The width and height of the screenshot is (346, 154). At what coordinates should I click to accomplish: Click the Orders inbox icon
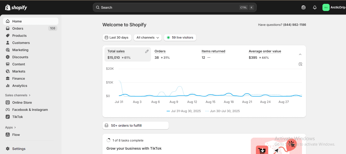pos(8,28)
